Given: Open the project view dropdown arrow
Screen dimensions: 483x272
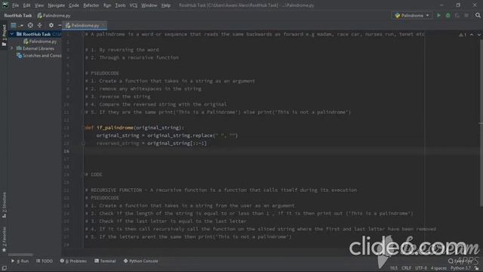Looking at the screenshot, I should [22, 25].
